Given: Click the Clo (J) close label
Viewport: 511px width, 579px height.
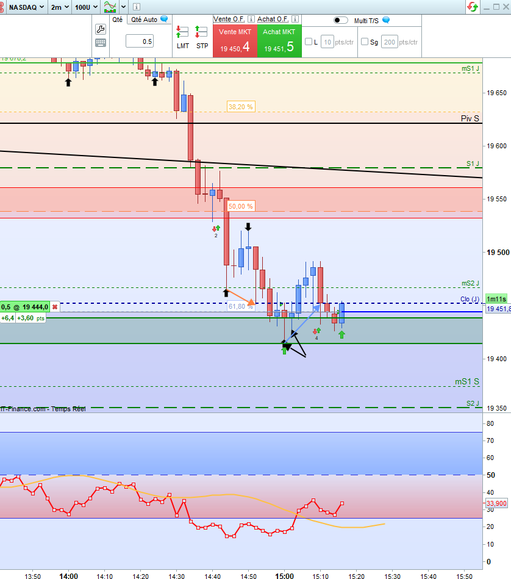Looking at the screenshot, I should tap(470, 299).
